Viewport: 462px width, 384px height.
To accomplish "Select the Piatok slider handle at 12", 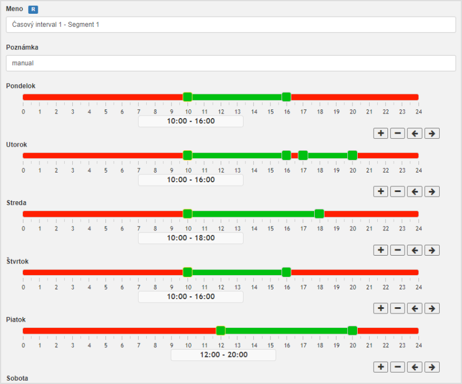I will coord(220,331).
